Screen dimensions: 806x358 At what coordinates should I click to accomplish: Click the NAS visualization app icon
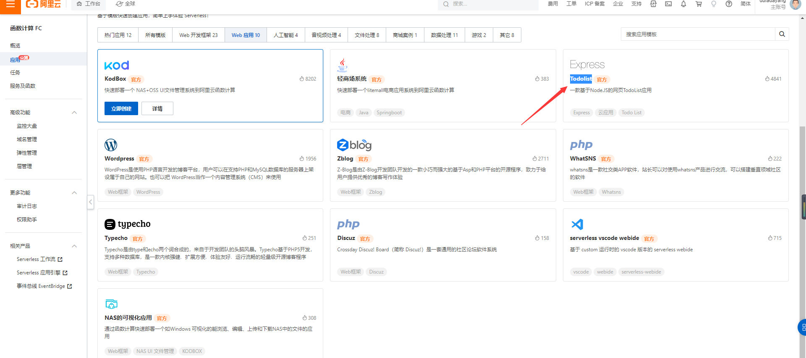(x=111, y=304)
